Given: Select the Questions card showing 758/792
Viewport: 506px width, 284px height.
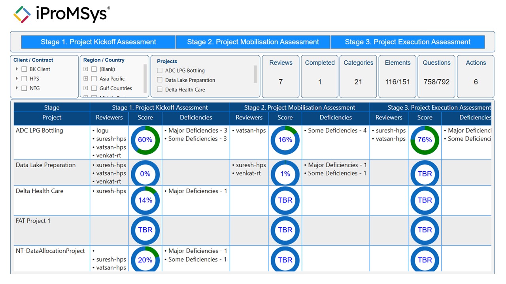Looking at the screenshot, I should [x=436, y=77].
